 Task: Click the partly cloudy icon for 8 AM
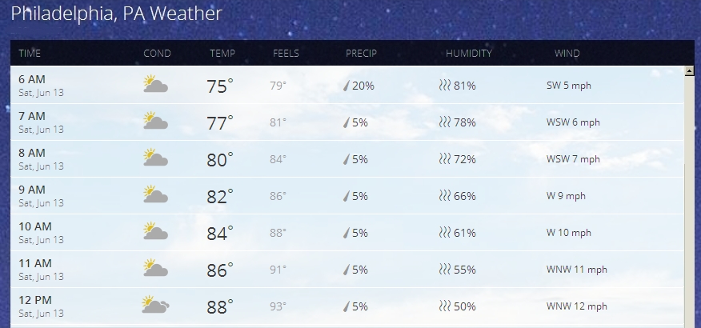pyautogui.click(x=155, y=158)
